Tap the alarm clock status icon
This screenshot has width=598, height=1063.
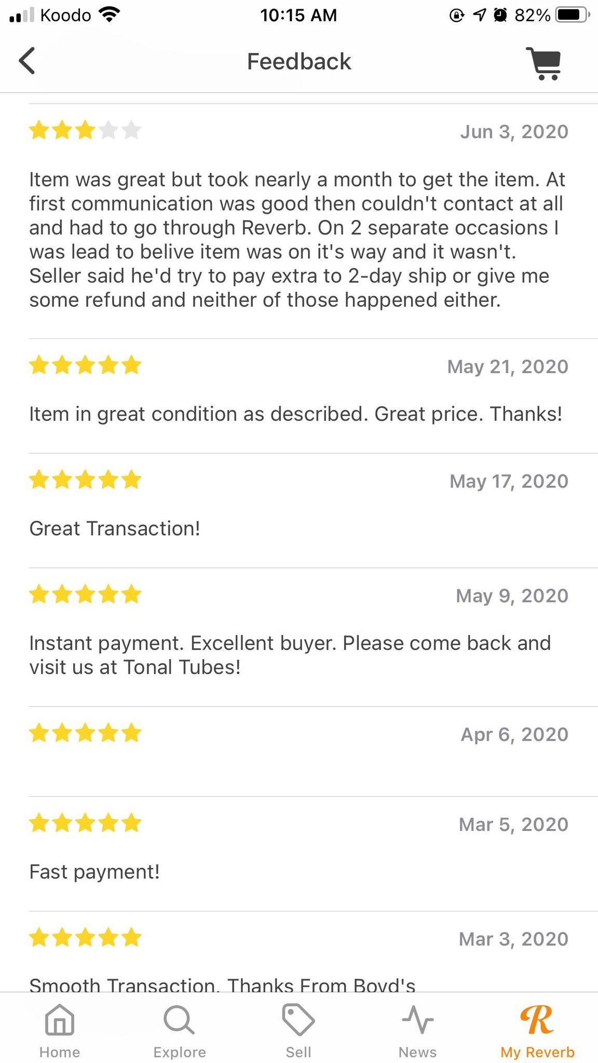click(x=500, y=15)
